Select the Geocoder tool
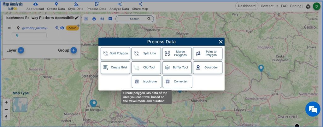This screenshot has width=323, height=127. tap(208, 68)
